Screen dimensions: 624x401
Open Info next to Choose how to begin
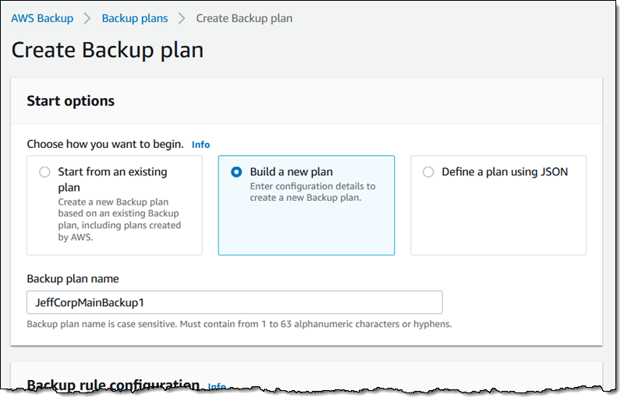click(x=200, y=145)
